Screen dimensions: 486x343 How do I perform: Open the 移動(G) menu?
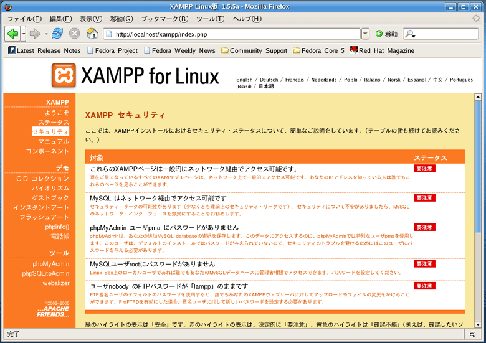click(121, 19)
